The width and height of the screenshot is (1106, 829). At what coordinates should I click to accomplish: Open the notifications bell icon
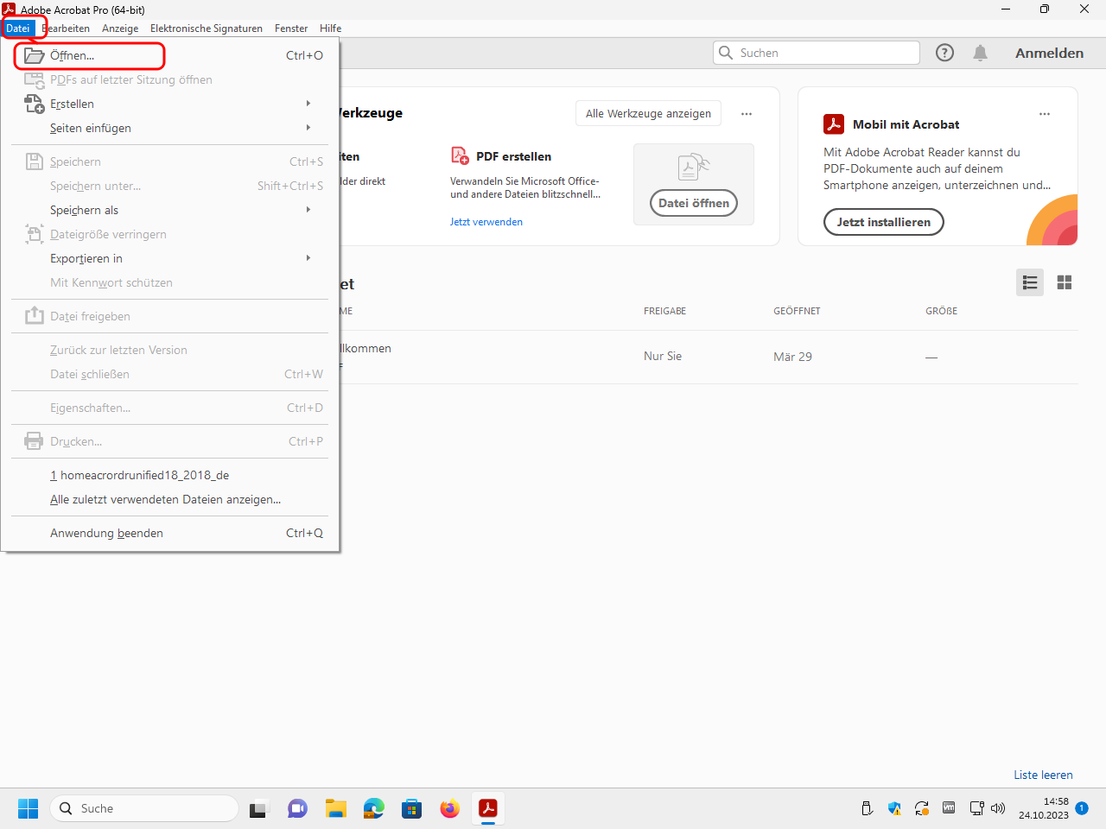(x=980, y=53)
